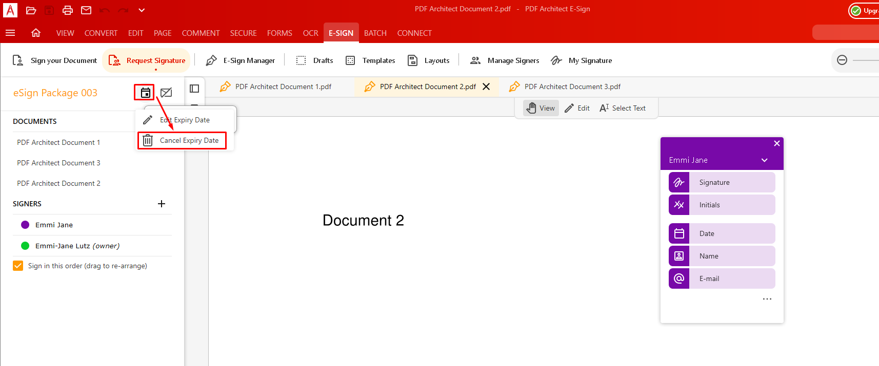
Task: Switch to PDF Architect Document 3.pdf tab
Action: [565, 87]
